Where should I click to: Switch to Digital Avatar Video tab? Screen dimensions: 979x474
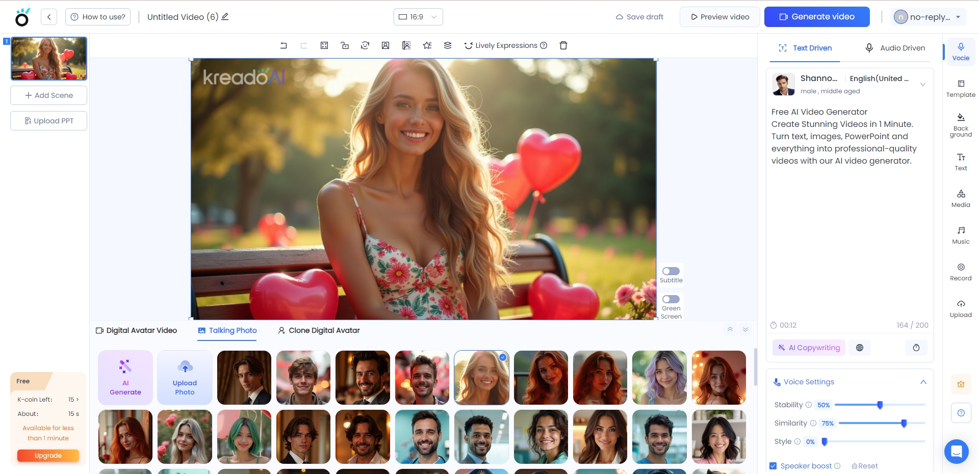(x=137, y=330)
